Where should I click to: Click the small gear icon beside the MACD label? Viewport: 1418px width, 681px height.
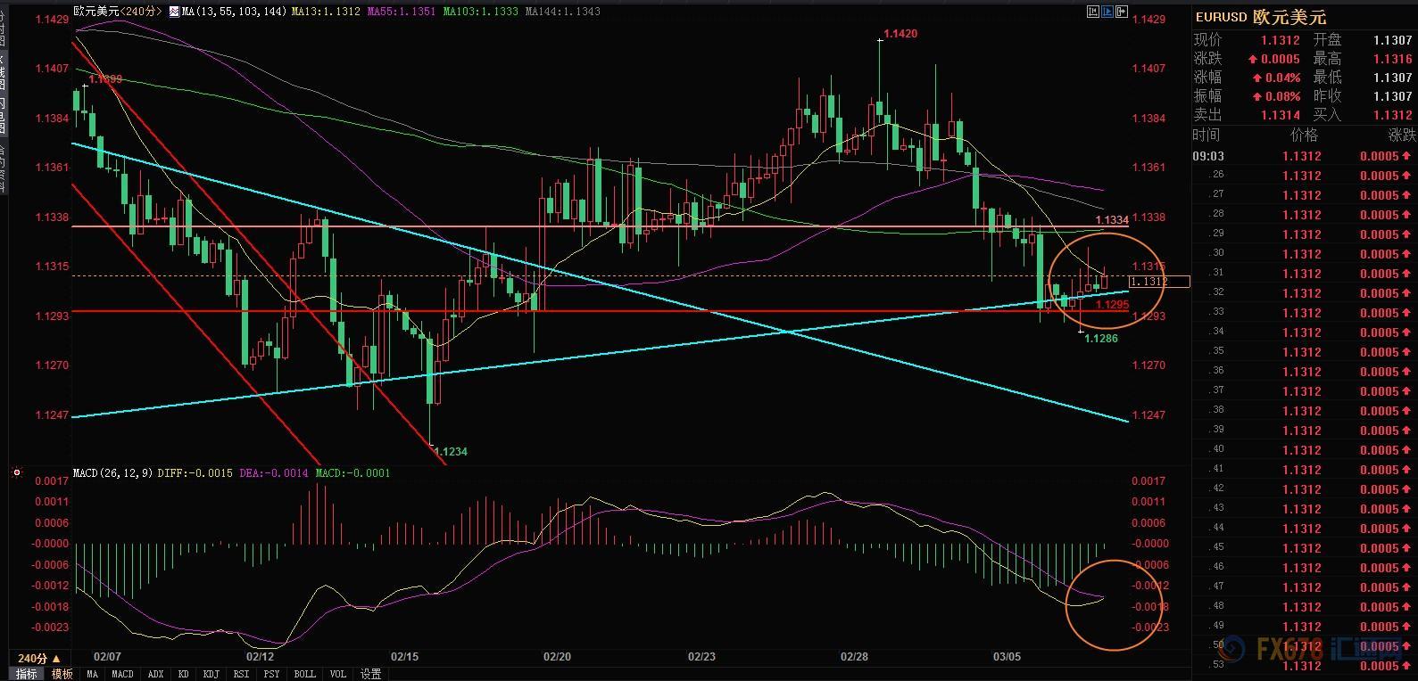coord(17,472)
